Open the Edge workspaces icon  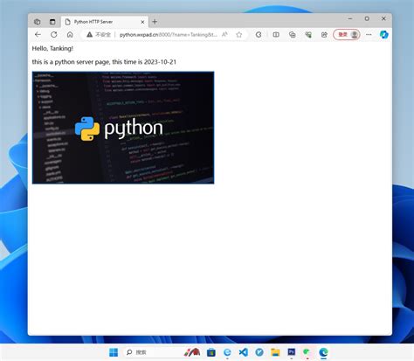37,22
